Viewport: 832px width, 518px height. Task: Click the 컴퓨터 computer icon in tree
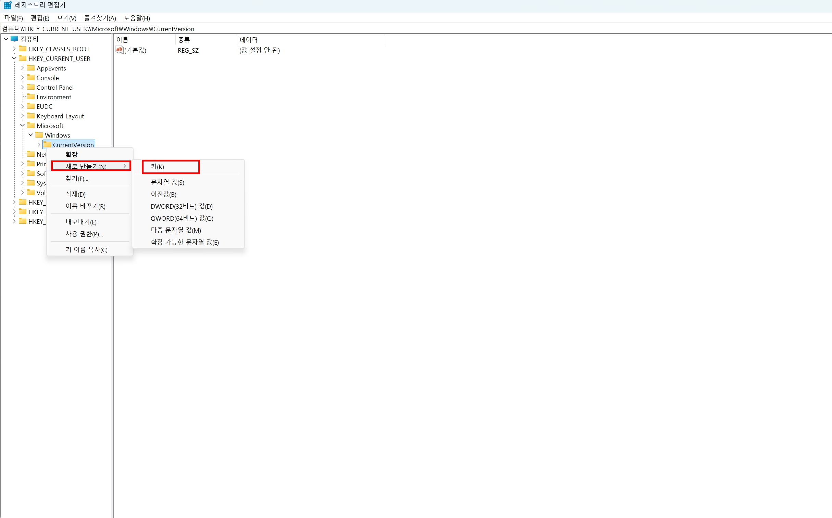14,39
